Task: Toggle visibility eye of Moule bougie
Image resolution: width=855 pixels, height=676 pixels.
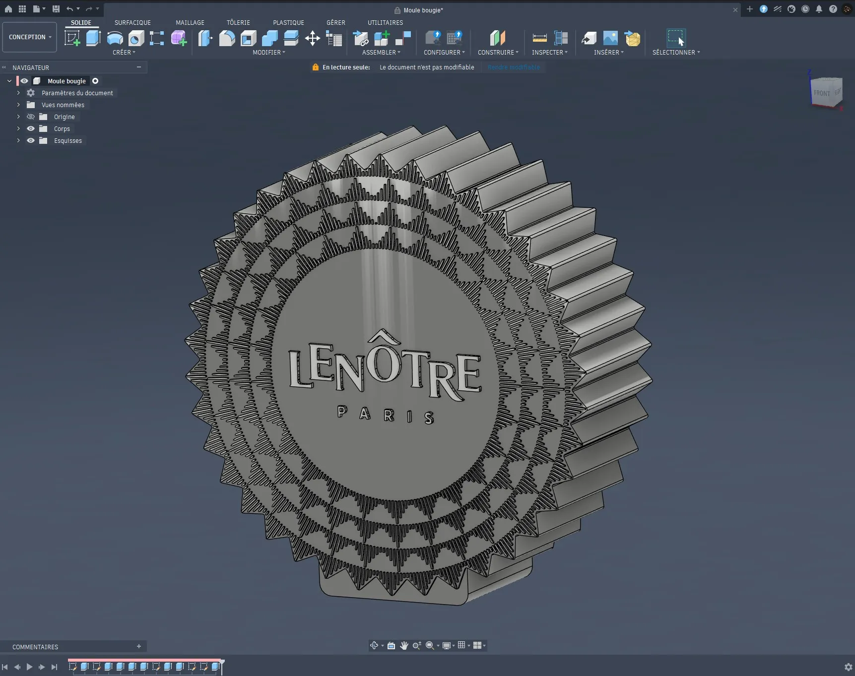Action: click(24, 81)
